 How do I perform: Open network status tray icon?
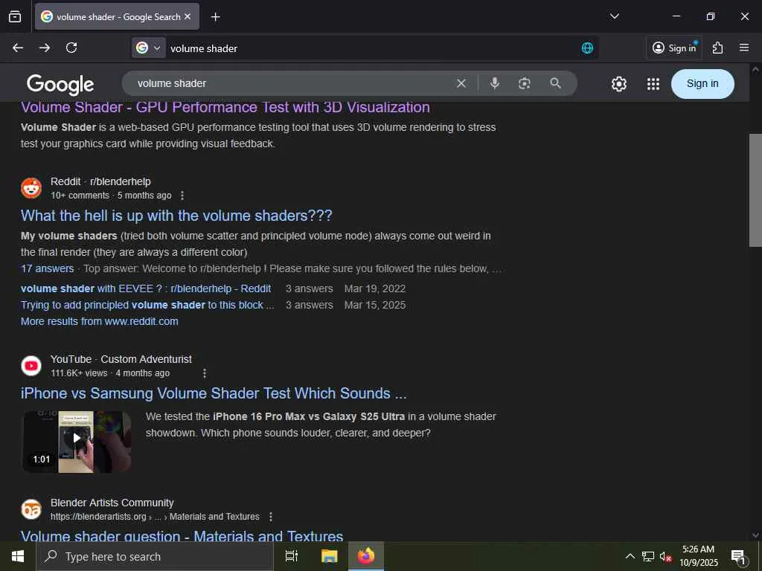648,556
